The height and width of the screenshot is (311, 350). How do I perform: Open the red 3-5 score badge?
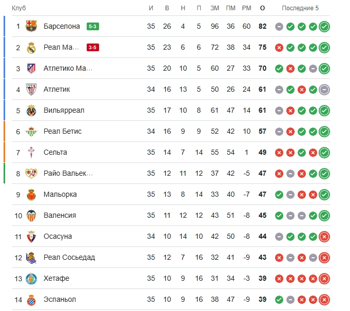93,48
